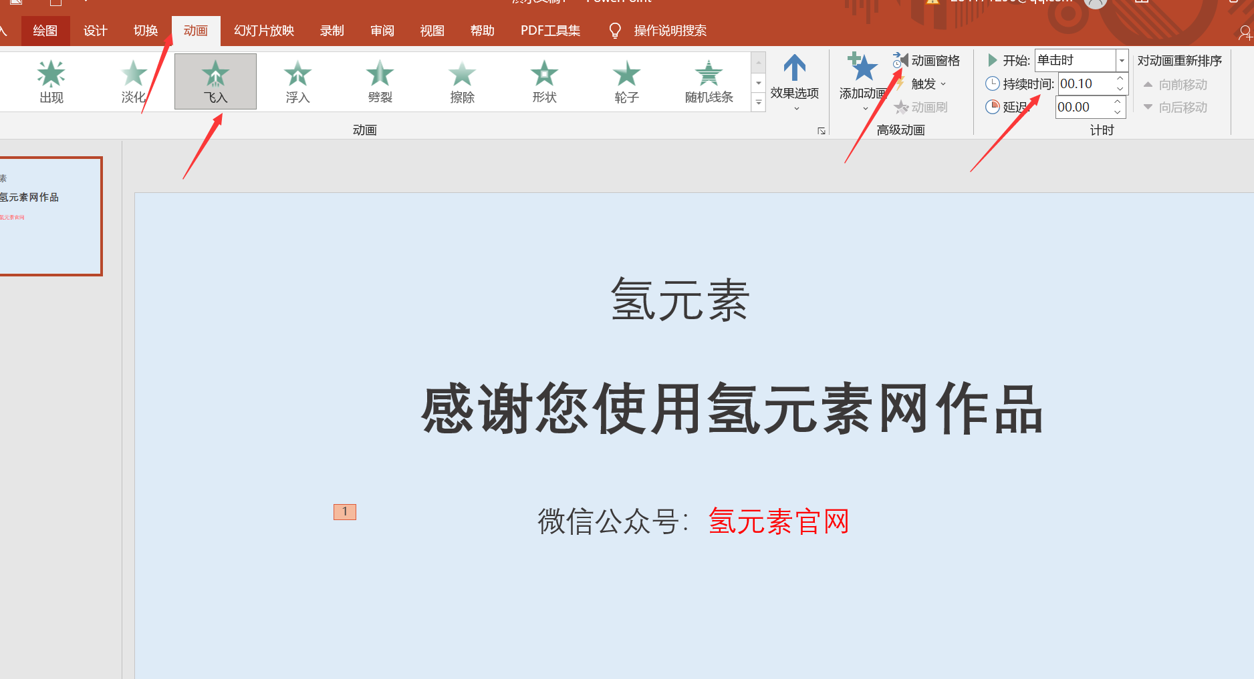
Task: Click the red 氢元素官网 text
Action: click(779, 521)
